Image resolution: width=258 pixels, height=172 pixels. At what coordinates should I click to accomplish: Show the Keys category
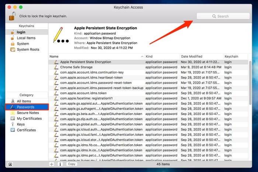click(21, 124)
